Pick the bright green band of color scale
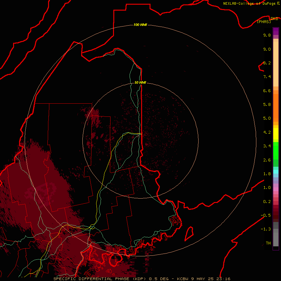This screenshot has width=281, height=281. coord(276,150)
